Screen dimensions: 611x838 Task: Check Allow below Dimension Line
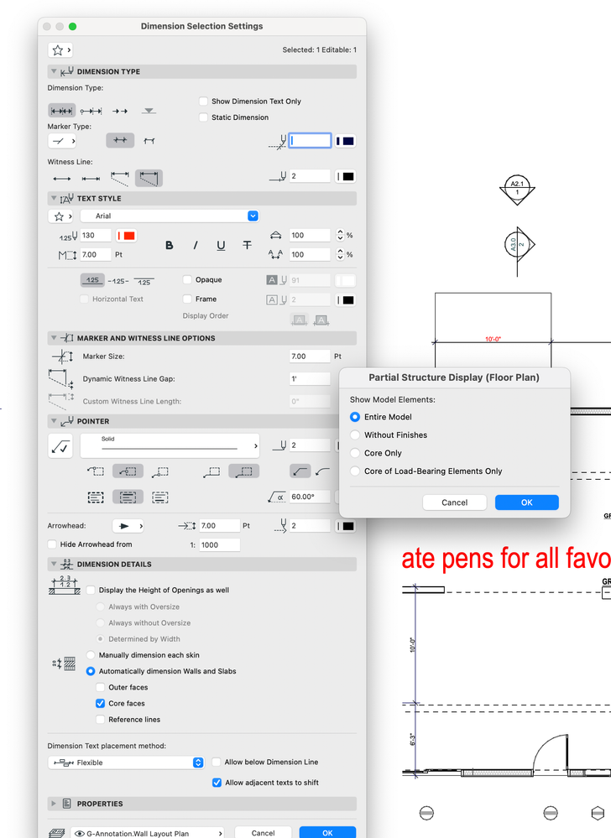(217, 763)
